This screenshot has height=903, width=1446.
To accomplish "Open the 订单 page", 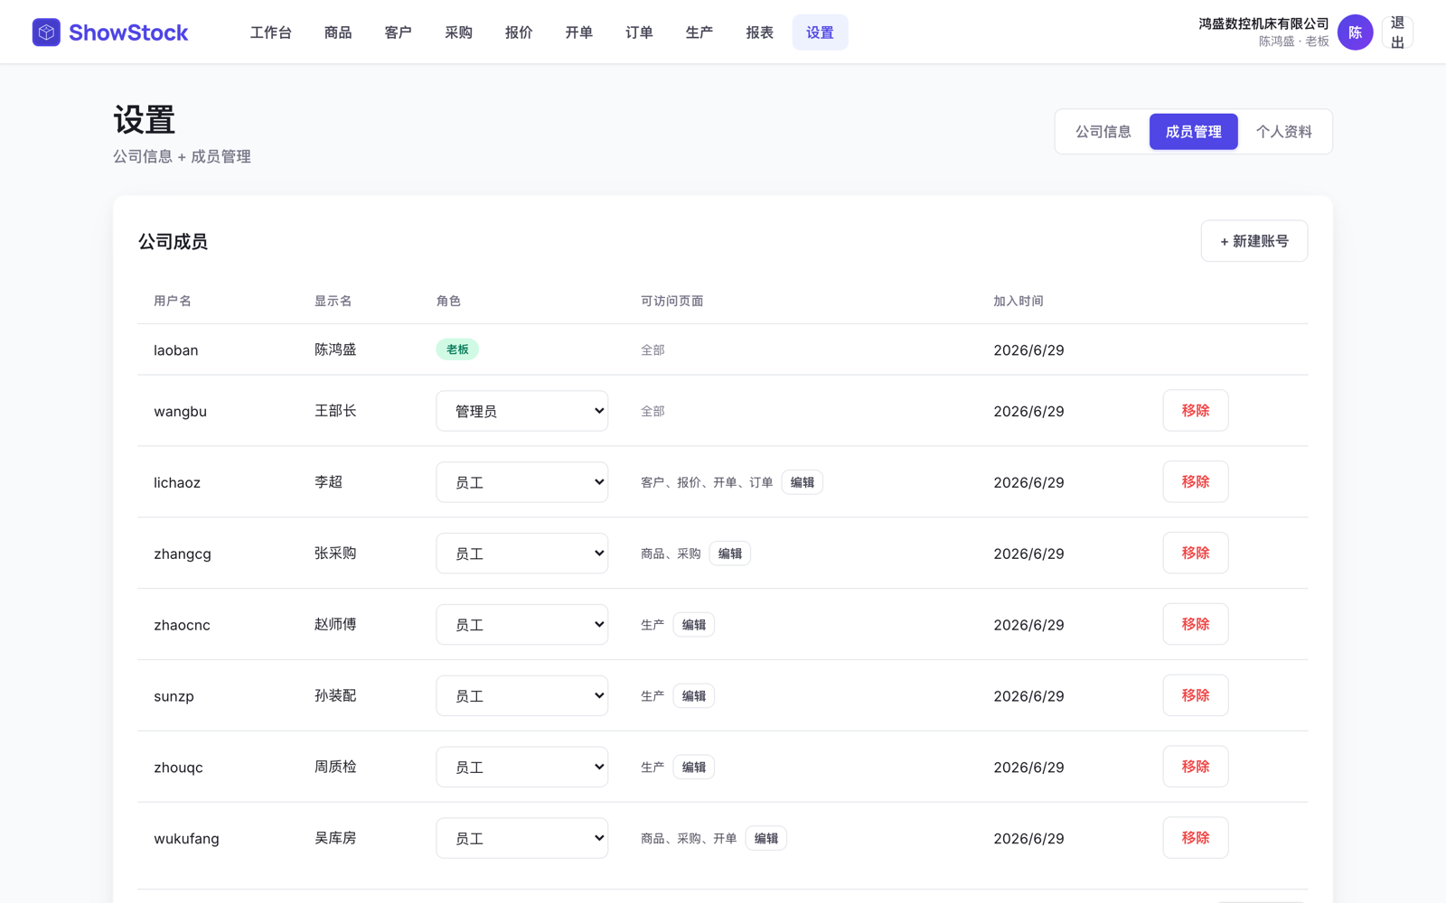I will pos(639,33).
